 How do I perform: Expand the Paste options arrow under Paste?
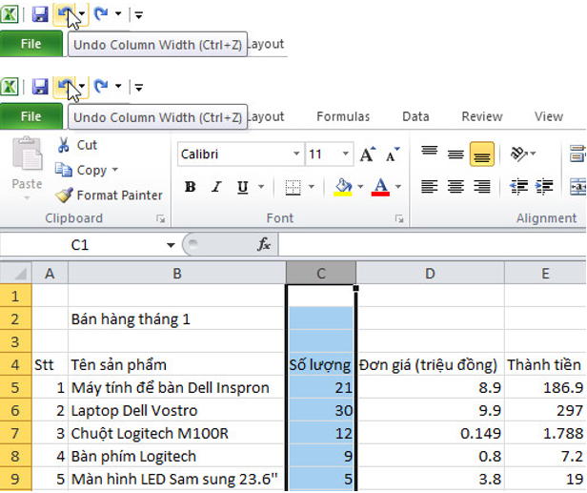(x=27, y=197)
